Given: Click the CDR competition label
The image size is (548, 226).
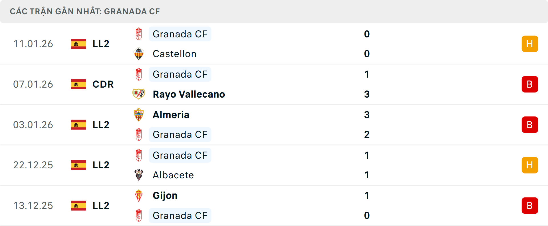Looking at the screenshot, I should point(103,84).
